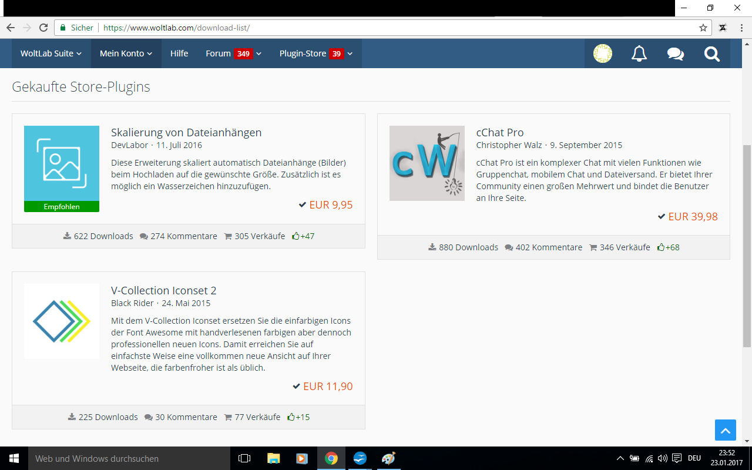Image resolution: width=752 pixels, height=470 pixels.
Task: Click the browser address bar URL
Action: pos(176,28)
